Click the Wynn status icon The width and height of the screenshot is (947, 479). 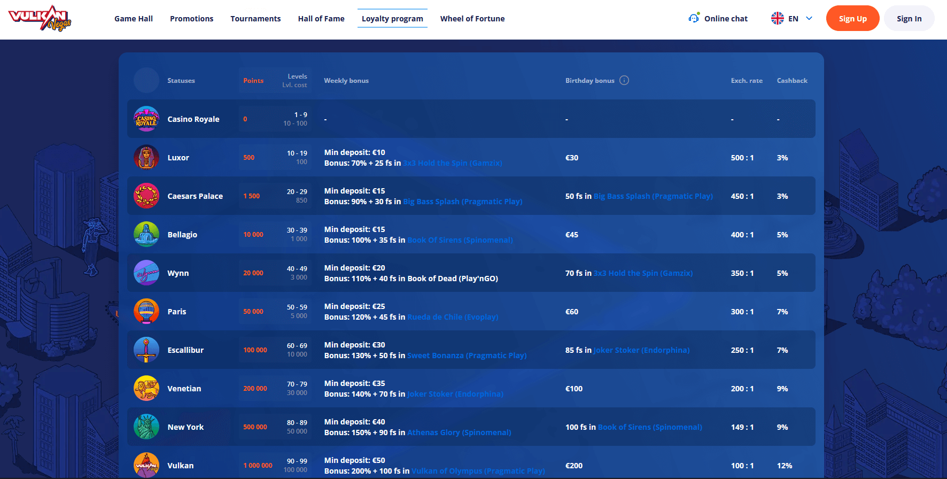(146, 273)
